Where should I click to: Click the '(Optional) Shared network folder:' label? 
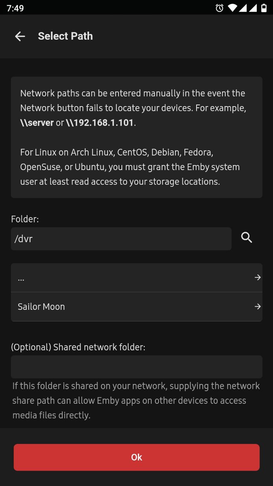click(78, 347)
